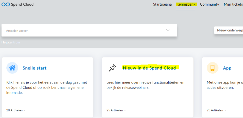Screen dimensions: 243x118
Task: Select the orange smartphone App icon
Action: (213, 68)
